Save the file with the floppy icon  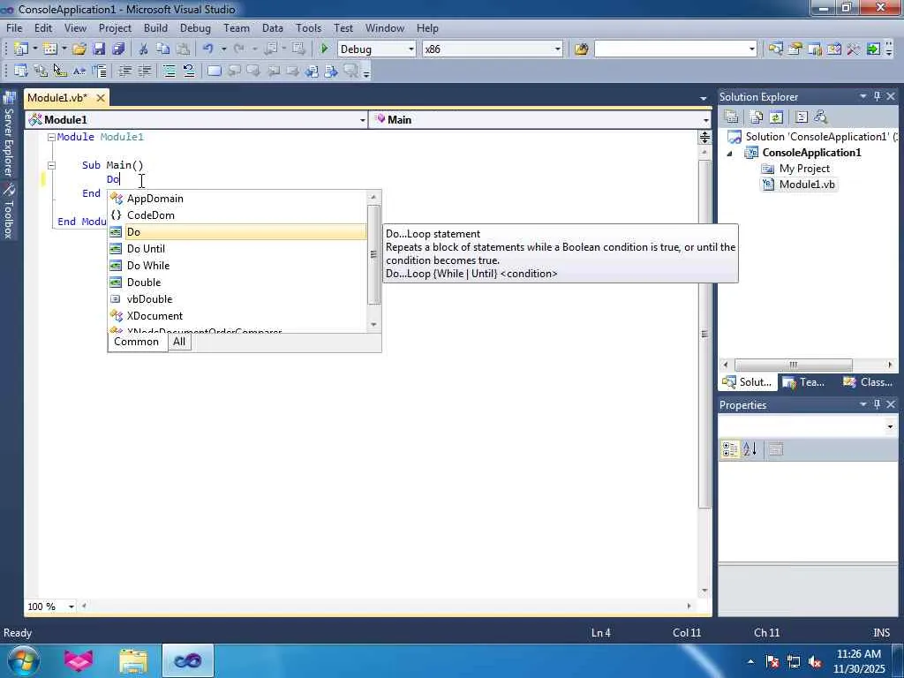click(x=99, y=49)
